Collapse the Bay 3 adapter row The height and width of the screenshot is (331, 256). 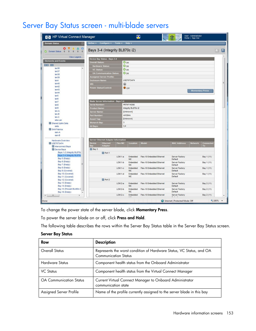[x=91, y=149]
